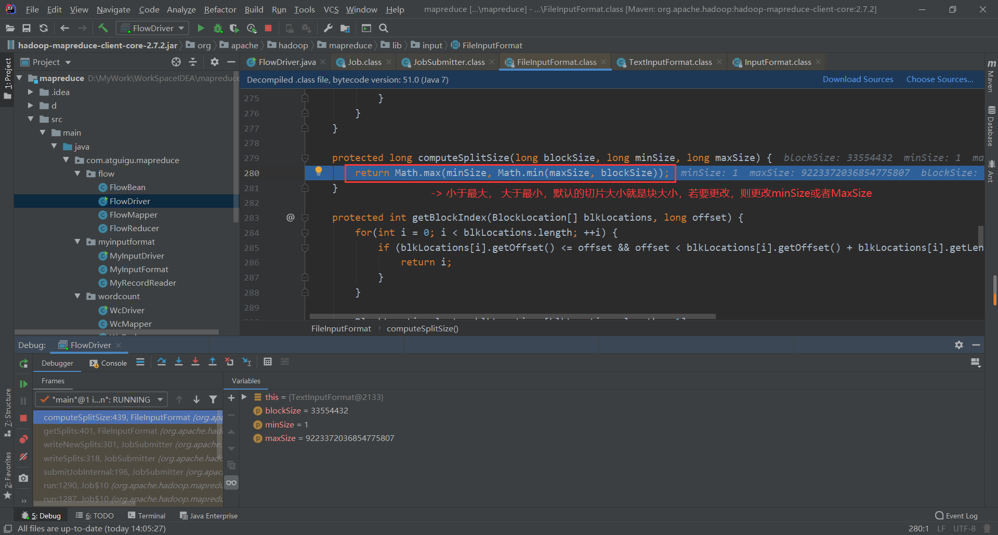Open the FlowDriver run configuration dropdown
The height and width of the screenshot is (535, 998).
[x=152, y=28]
